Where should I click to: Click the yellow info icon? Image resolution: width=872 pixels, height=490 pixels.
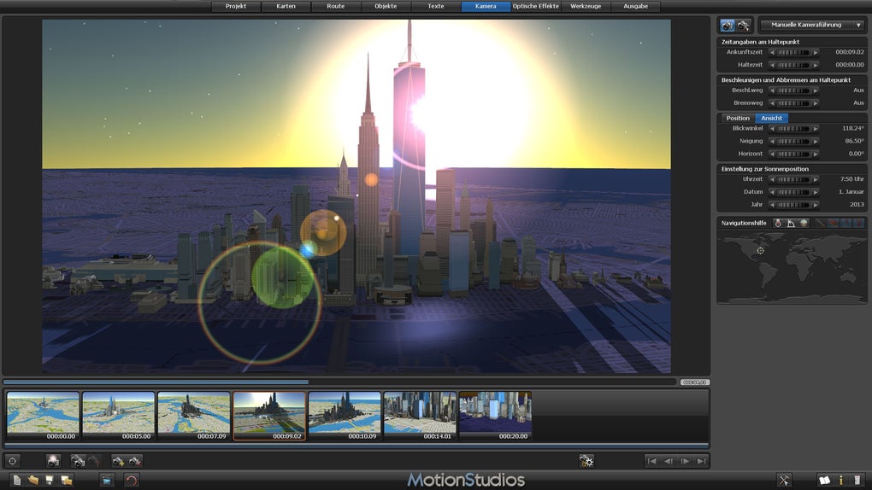click(841, 480)
